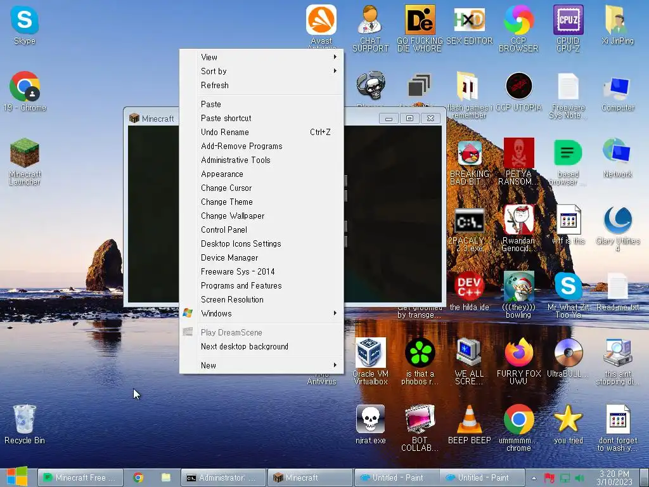
Task: Select the Computer desktop icon
Action: (617, 94)
